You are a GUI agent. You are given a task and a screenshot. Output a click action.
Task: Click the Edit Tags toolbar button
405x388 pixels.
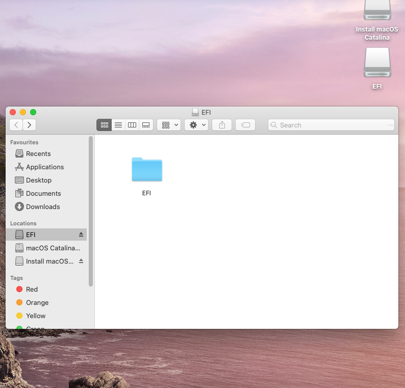[x=245, y=125]
